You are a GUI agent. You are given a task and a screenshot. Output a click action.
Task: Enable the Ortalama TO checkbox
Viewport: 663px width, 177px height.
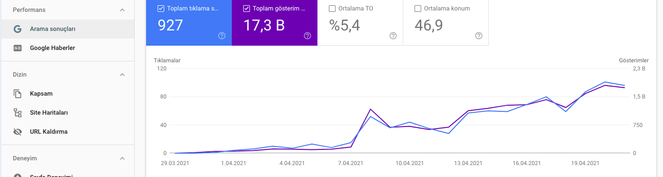tap(332, 8)
